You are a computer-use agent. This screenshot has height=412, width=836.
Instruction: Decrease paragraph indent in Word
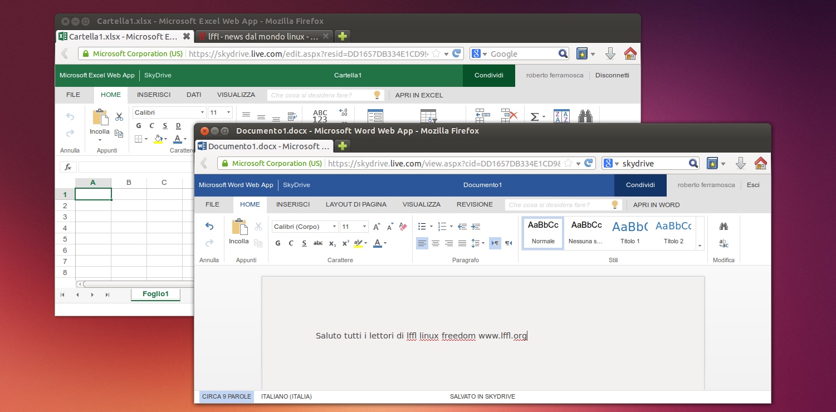tap(462, 227)
